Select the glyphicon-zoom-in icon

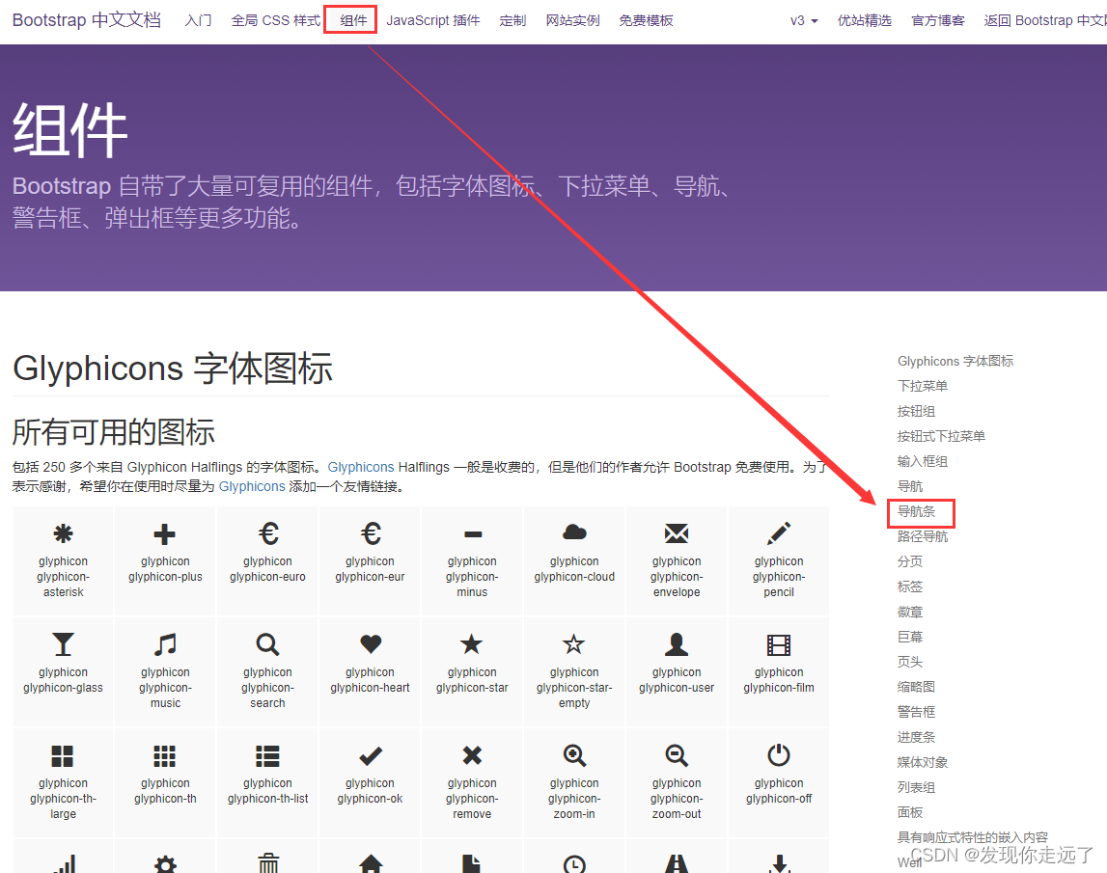[x=573, y=755]
